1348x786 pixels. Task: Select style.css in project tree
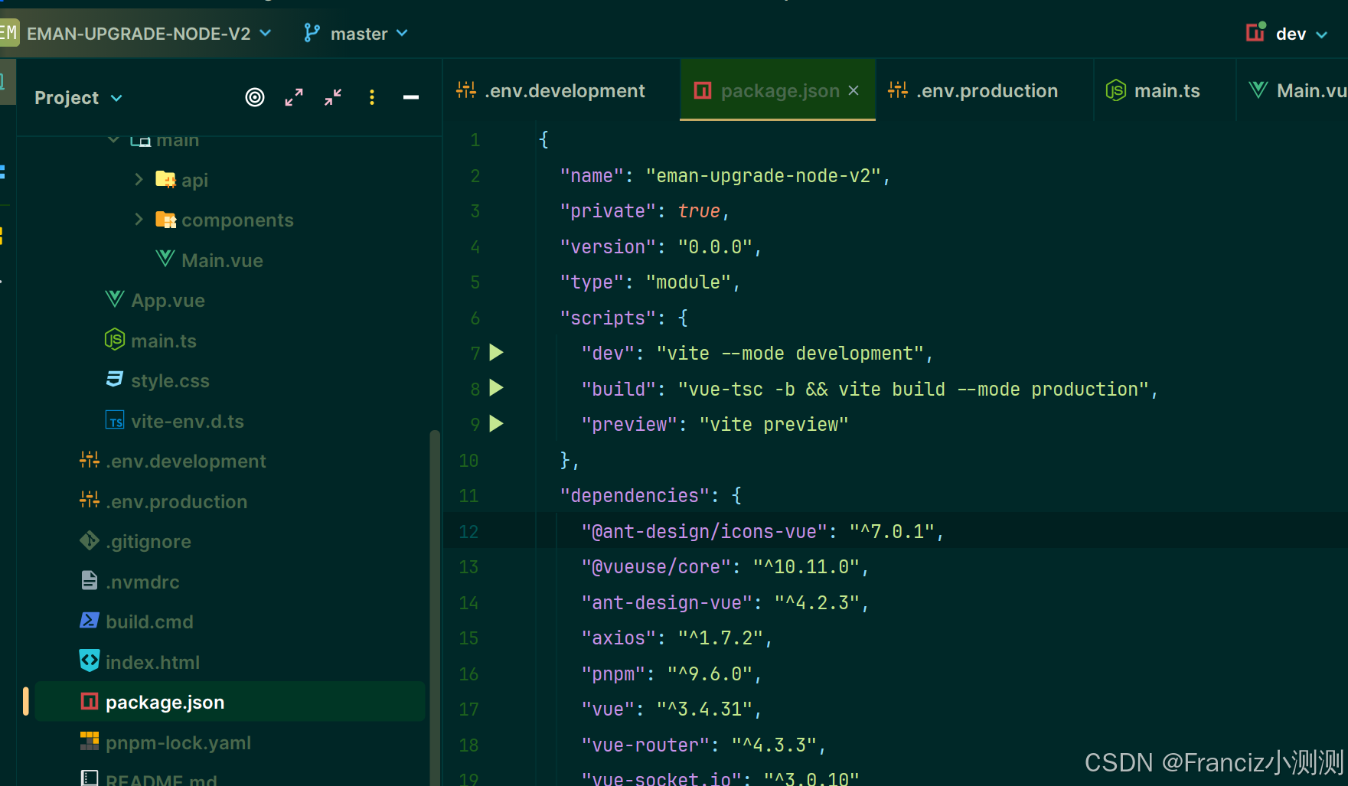pyautogui.click(x=170, y=380)
